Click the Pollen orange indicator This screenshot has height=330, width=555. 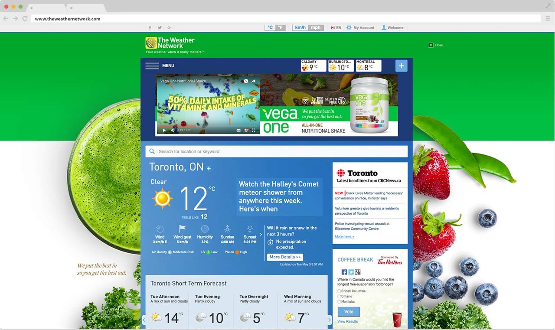tap(237, 252)
